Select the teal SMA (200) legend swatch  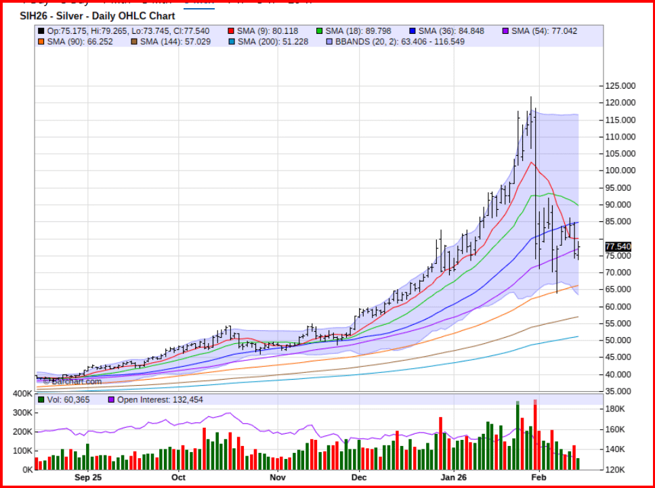[232, 42]
